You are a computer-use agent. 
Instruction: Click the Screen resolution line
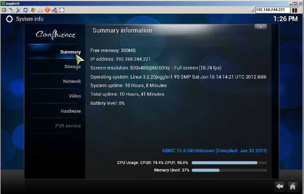[x=156, y=68]
